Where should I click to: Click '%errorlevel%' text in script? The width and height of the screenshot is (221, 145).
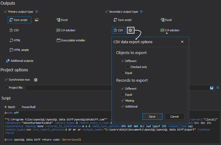[72, 140]
